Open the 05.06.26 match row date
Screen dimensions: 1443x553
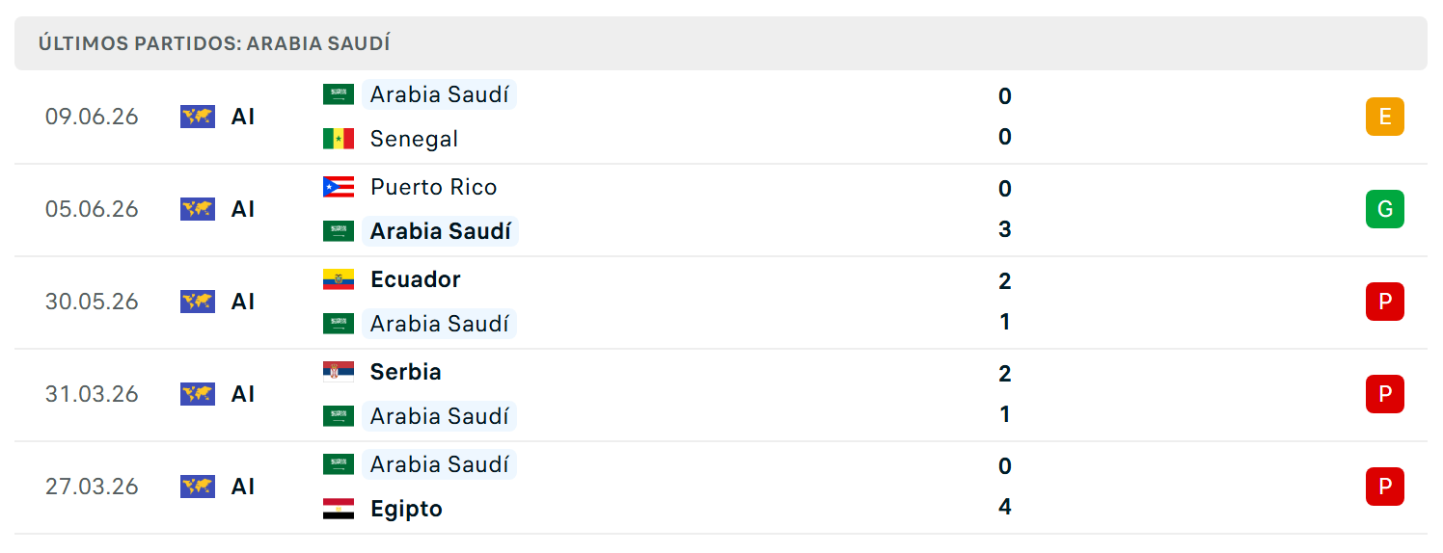(x=92, y=209)
